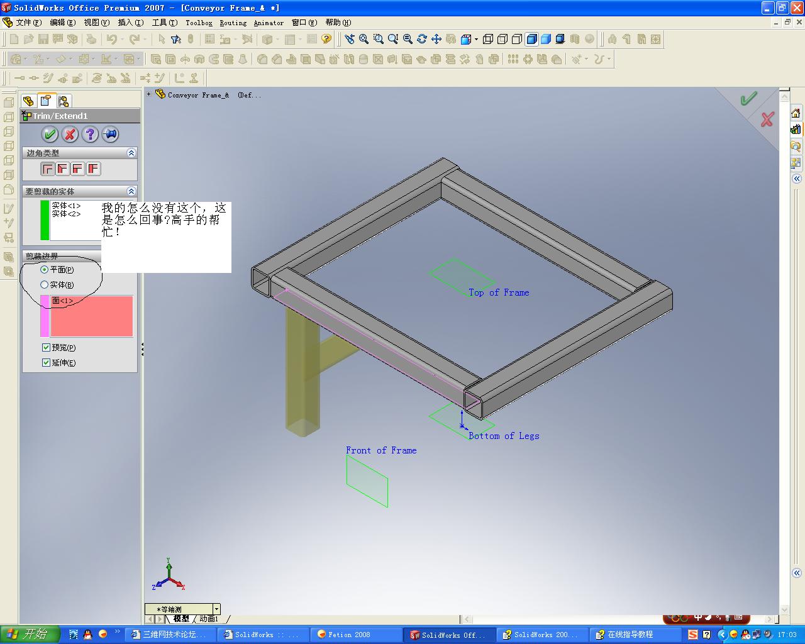Select 面<1> in the trimming boundary box
This screenshot has height=644, width=805.
pyautogui.click(x=62, y=301)
